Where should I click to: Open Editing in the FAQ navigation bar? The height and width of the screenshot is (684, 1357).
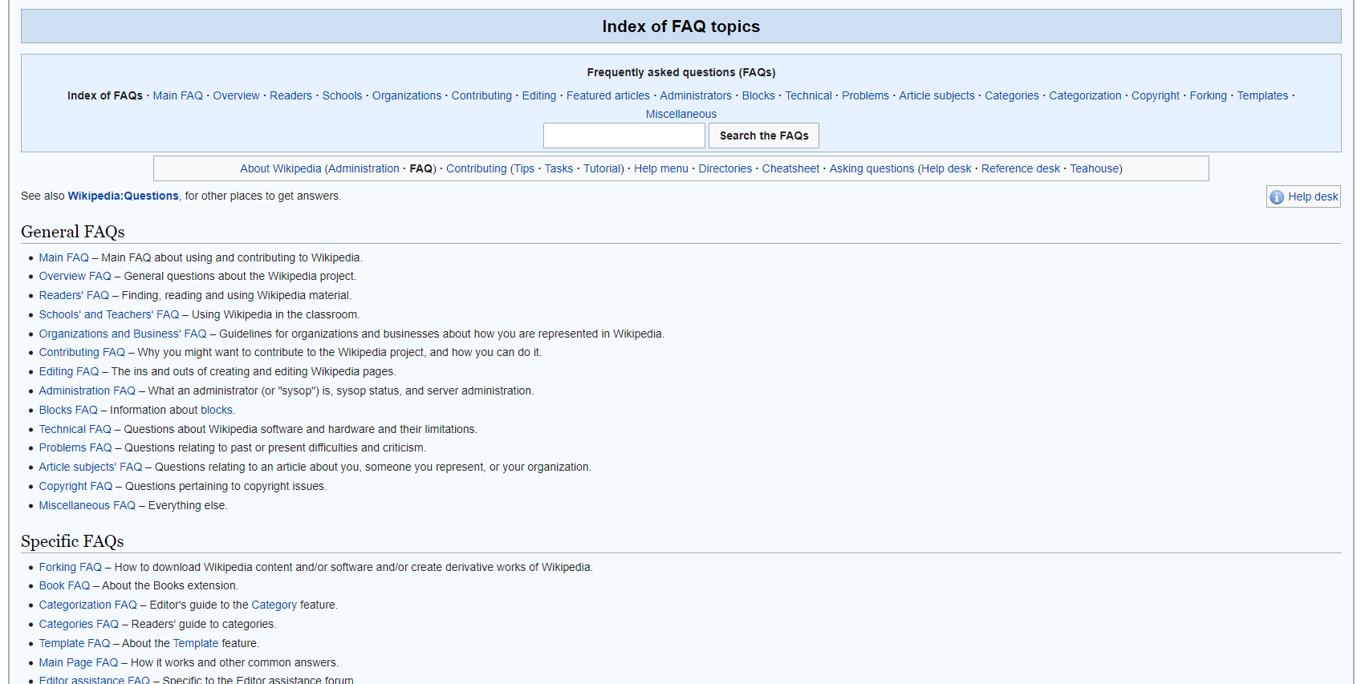539,95
